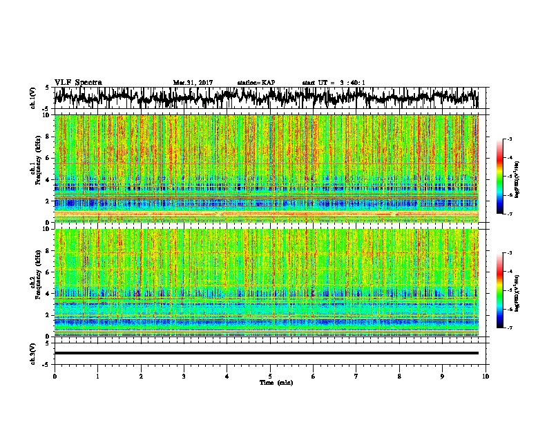Click time axis tick label '0'
The width and height of the screenshot is (547, 422).
coord(55,376)
